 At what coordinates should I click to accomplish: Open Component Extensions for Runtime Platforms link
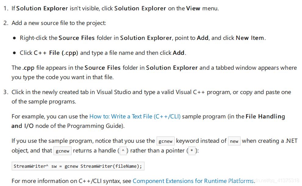point(193,181)
